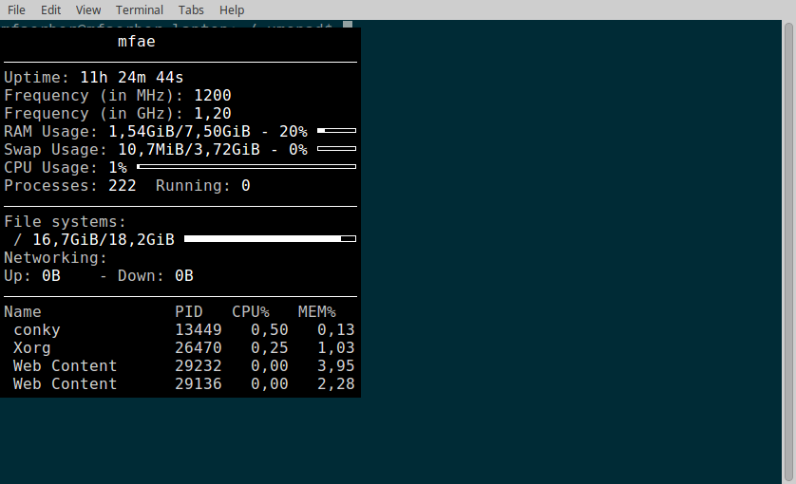Open the View menu

[88, 10]
